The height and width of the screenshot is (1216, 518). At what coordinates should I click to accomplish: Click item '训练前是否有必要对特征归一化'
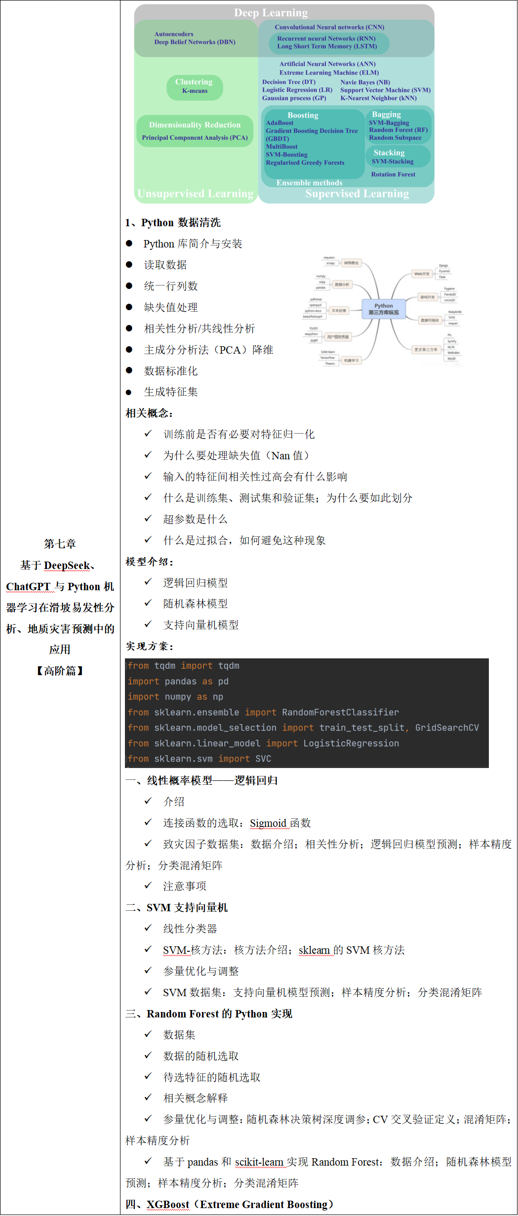239,434
